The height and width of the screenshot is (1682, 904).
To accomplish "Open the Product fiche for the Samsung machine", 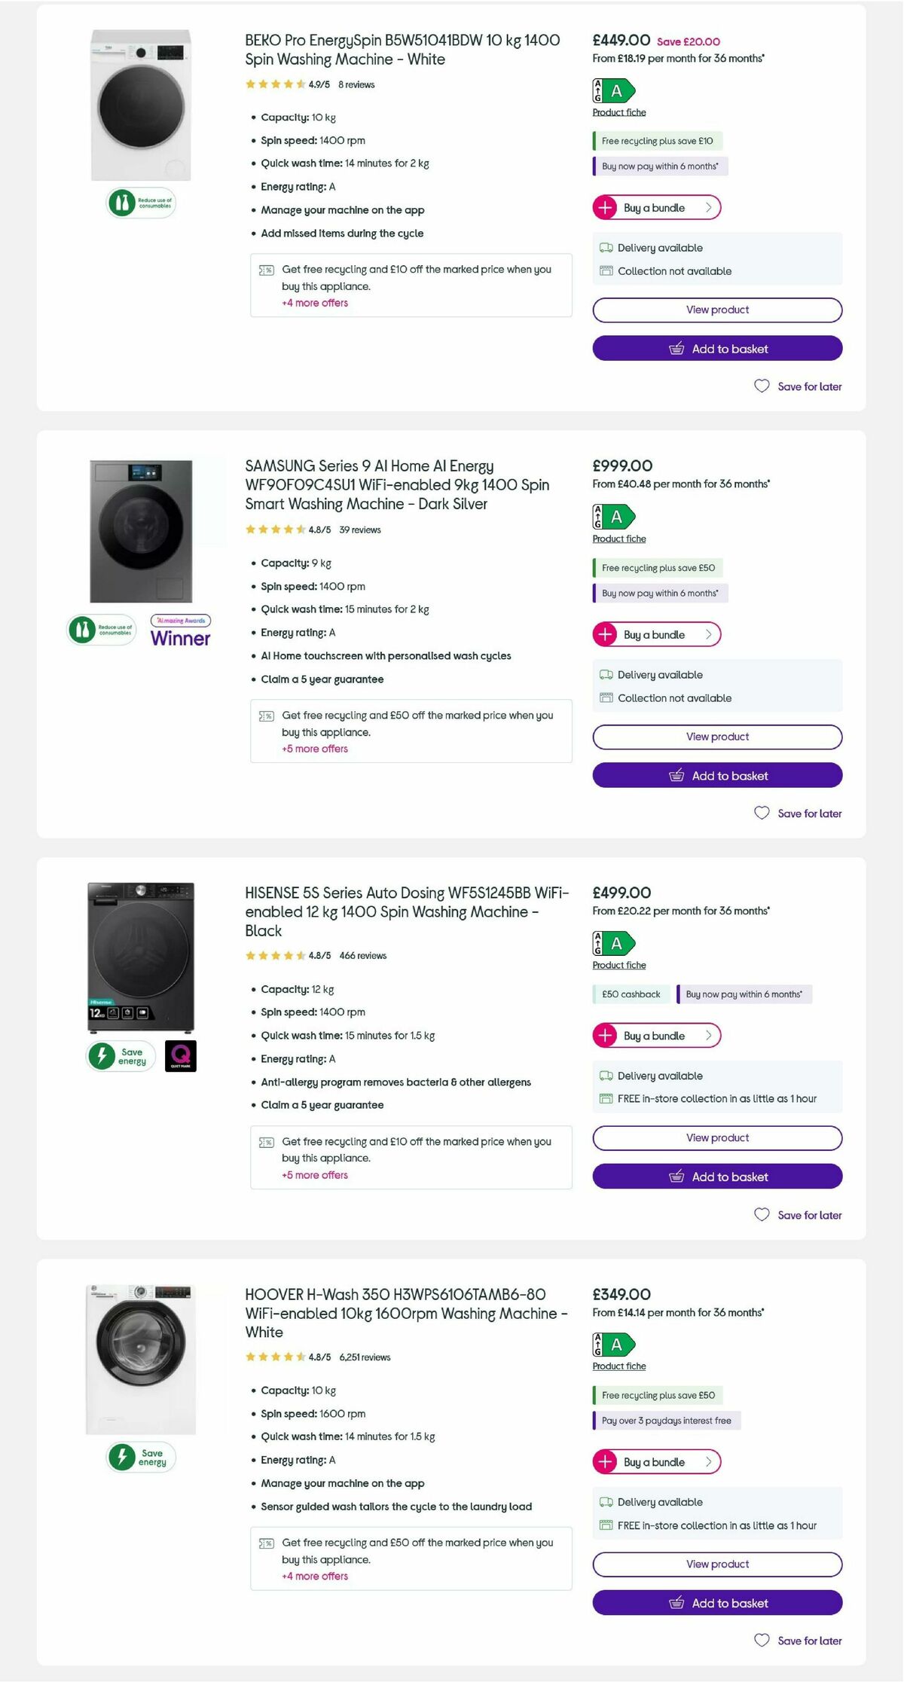I will click(618, 539).
